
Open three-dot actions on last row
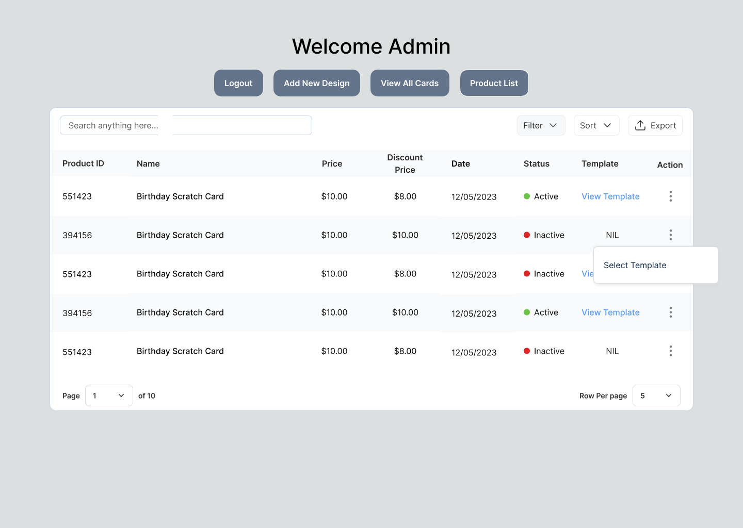(670, 351)
